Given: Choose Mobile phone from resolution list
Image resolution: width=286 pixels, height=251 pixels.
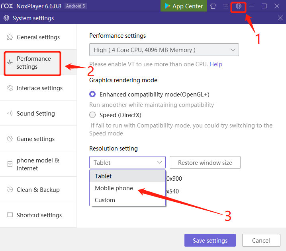Looking at the screenshot, I should [114, 188].
